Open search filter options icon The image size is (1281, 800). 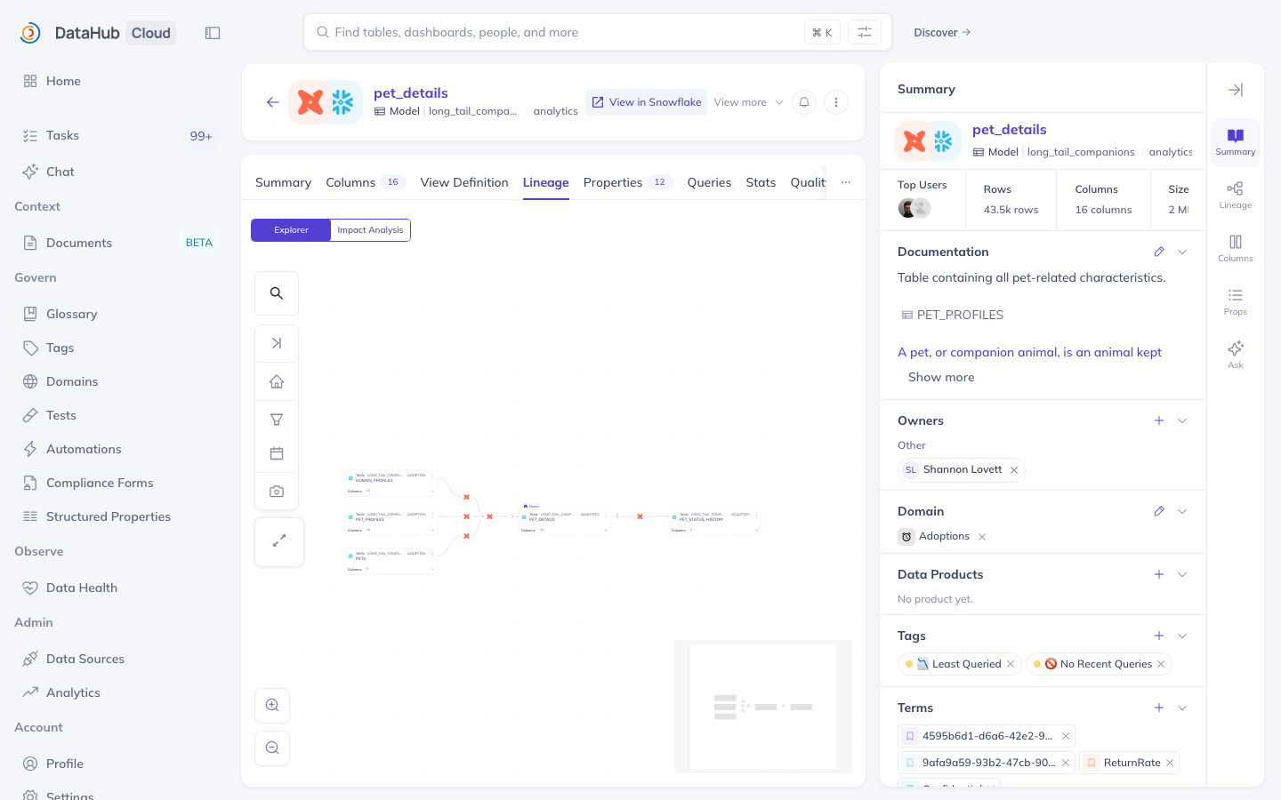[865, 32]
